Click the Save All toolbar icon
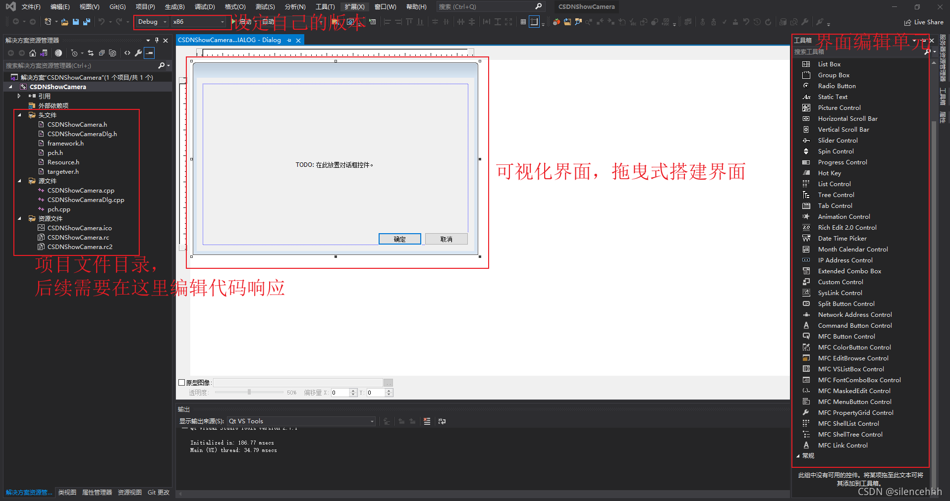The image size is (950, 501). point(86,22)
